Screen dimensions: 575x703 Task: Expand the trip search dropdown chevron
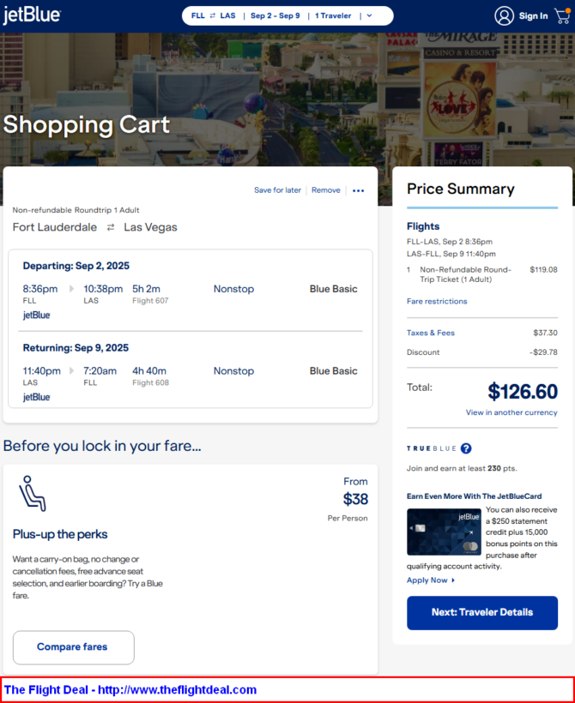[x=369, y=15]
